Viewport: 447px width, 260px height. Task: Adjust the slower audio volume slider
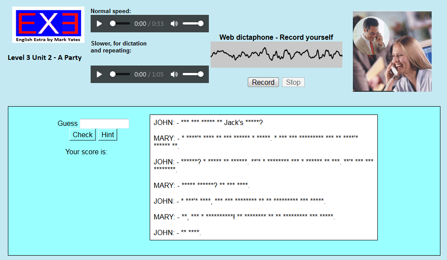pos(193,74)
